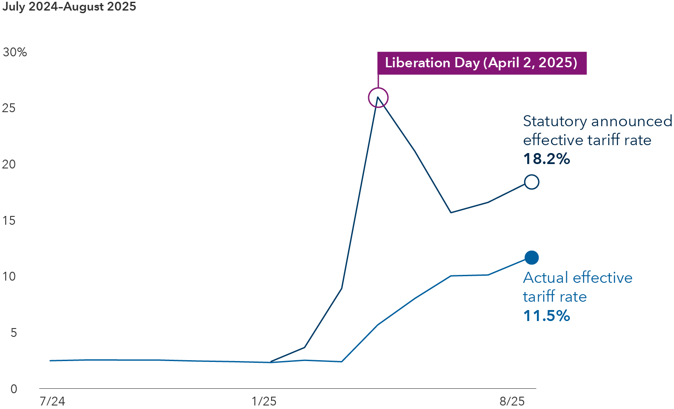
Task: Click the 11.5% actual rate value
Action: click(x=547, y=316)
